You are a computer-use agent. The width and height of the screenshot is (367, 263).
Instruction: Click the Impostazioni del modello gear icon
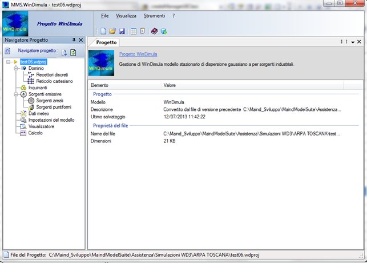(23, 120)
